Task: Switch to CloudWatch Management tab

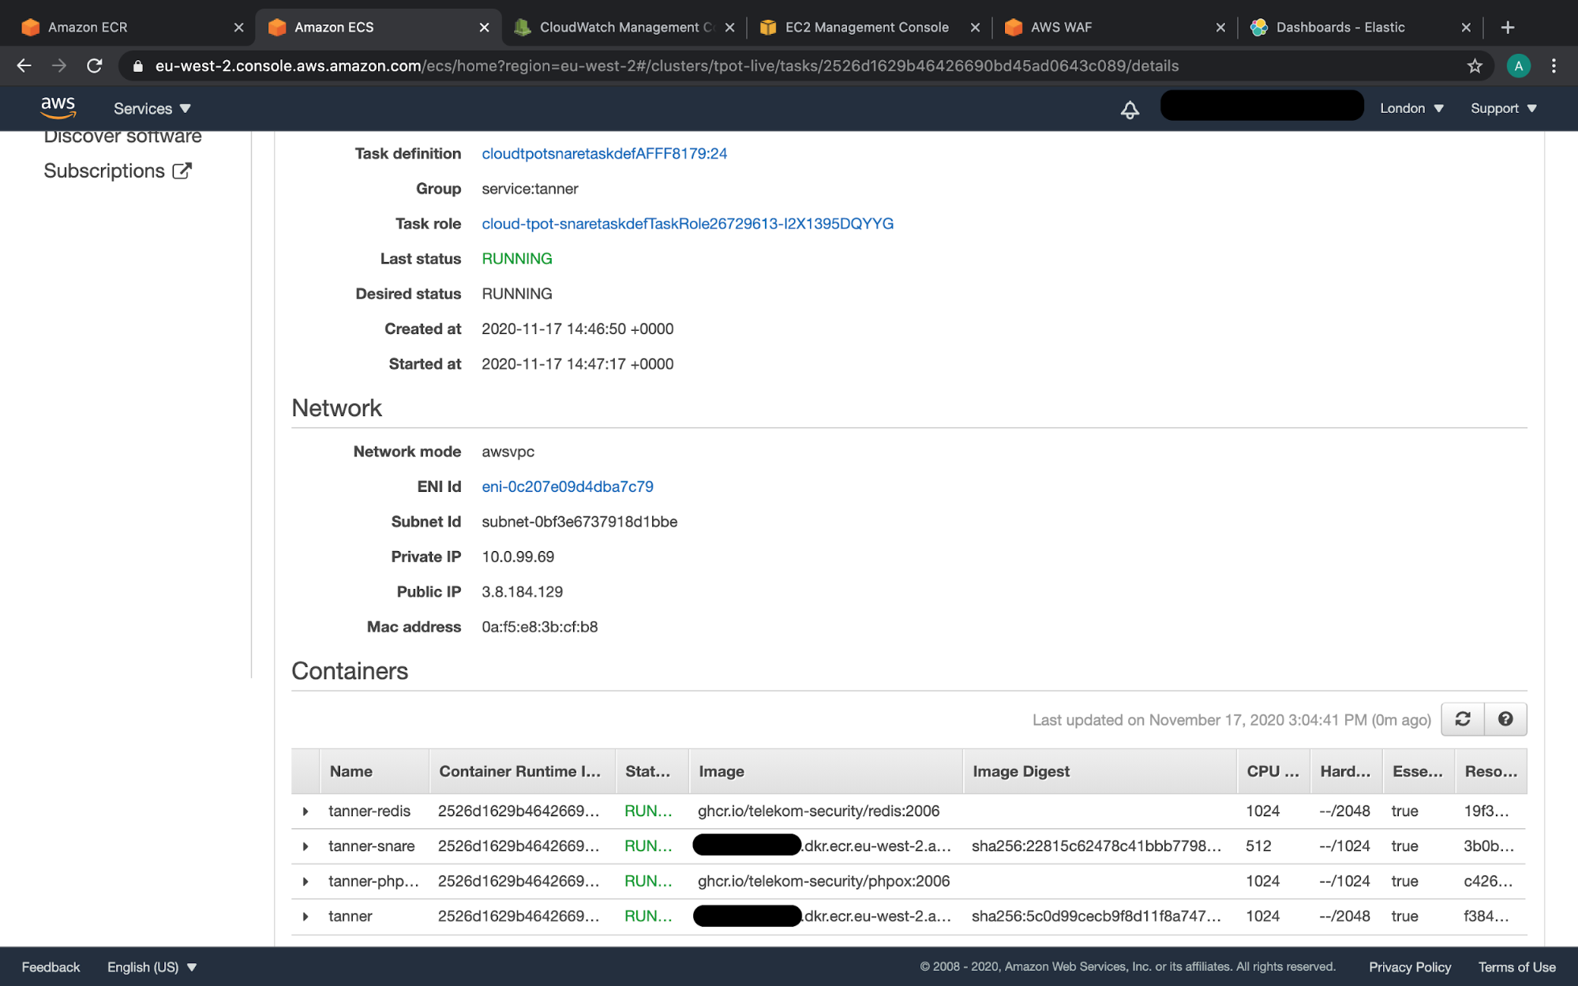Action: pyautogui.click(x=616, y=27)
